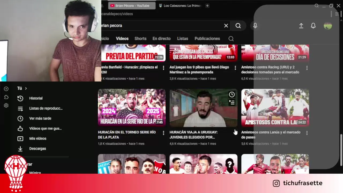Open the DÍA DE DECISIONES thumbnail
This screenshot has width=343, height=193.
pos(275,53)
